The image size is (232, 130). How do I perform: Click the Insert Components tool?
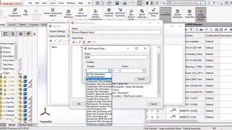[x=15, y=13]
